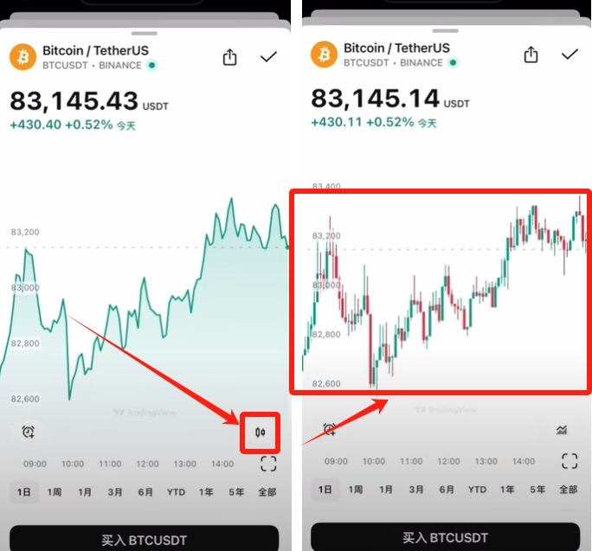
Task: Pick the 5年 range in right panel
Action: pos(537,490)
